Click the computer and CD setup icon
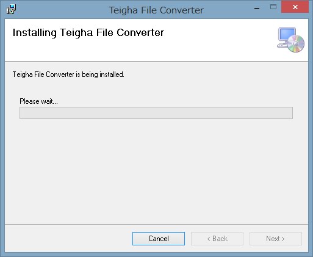 coord(290,40)
